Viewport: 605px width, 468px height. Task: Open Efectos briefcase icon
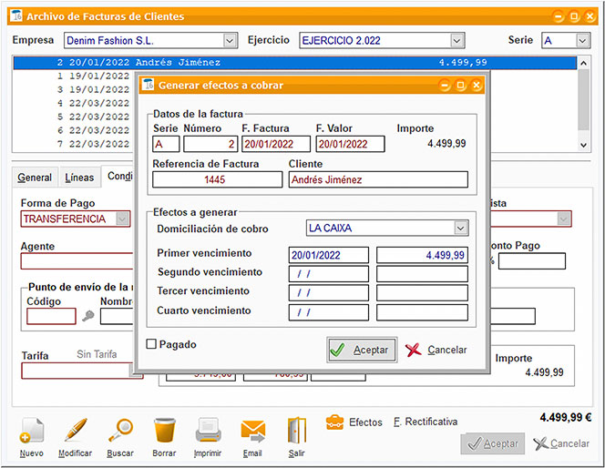coord(334,422)
